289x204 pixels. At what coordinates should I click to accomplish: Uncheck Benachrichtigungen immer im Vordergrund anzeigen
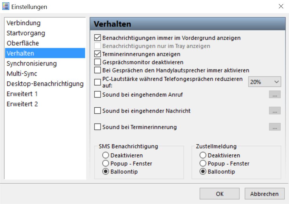point(98,38)
